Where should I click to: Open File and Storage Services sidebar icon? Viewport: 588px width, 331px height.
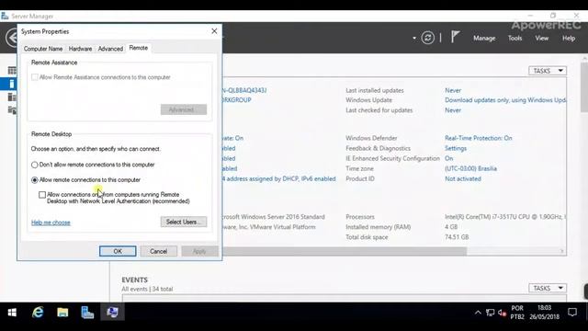(x=12, y=110)
